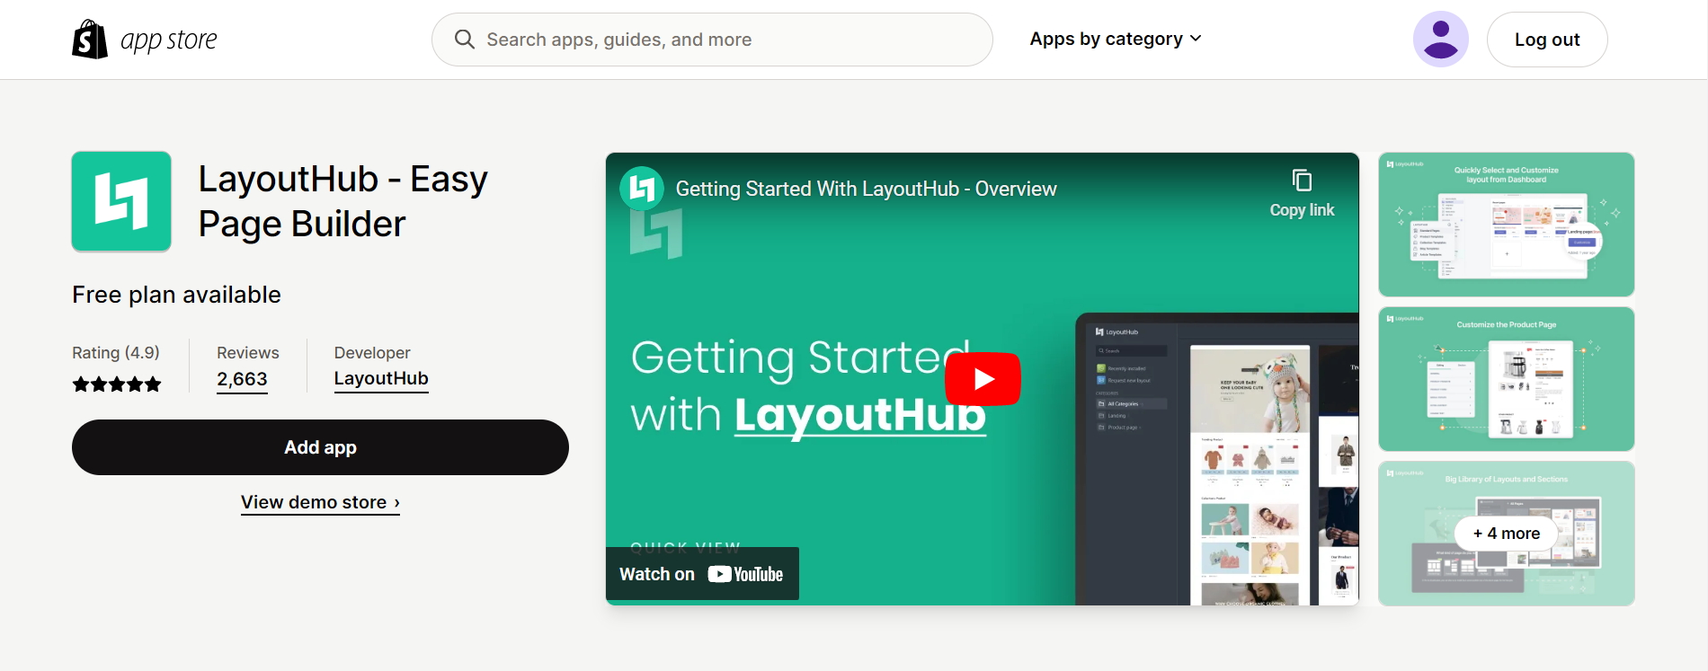This screenshot has width=1708, height=671.
Task: Open the View demo store link
Action: [320, 503]
